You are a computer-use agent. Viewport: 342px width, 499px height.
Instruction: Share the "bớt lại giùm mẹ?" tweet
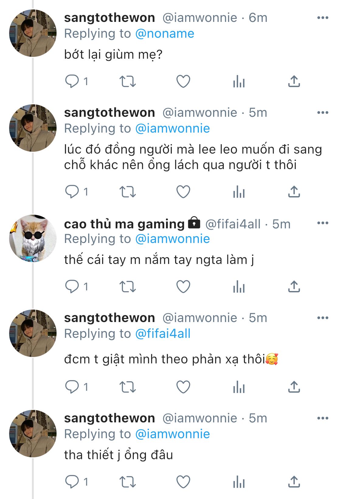(x=294, y=81)
